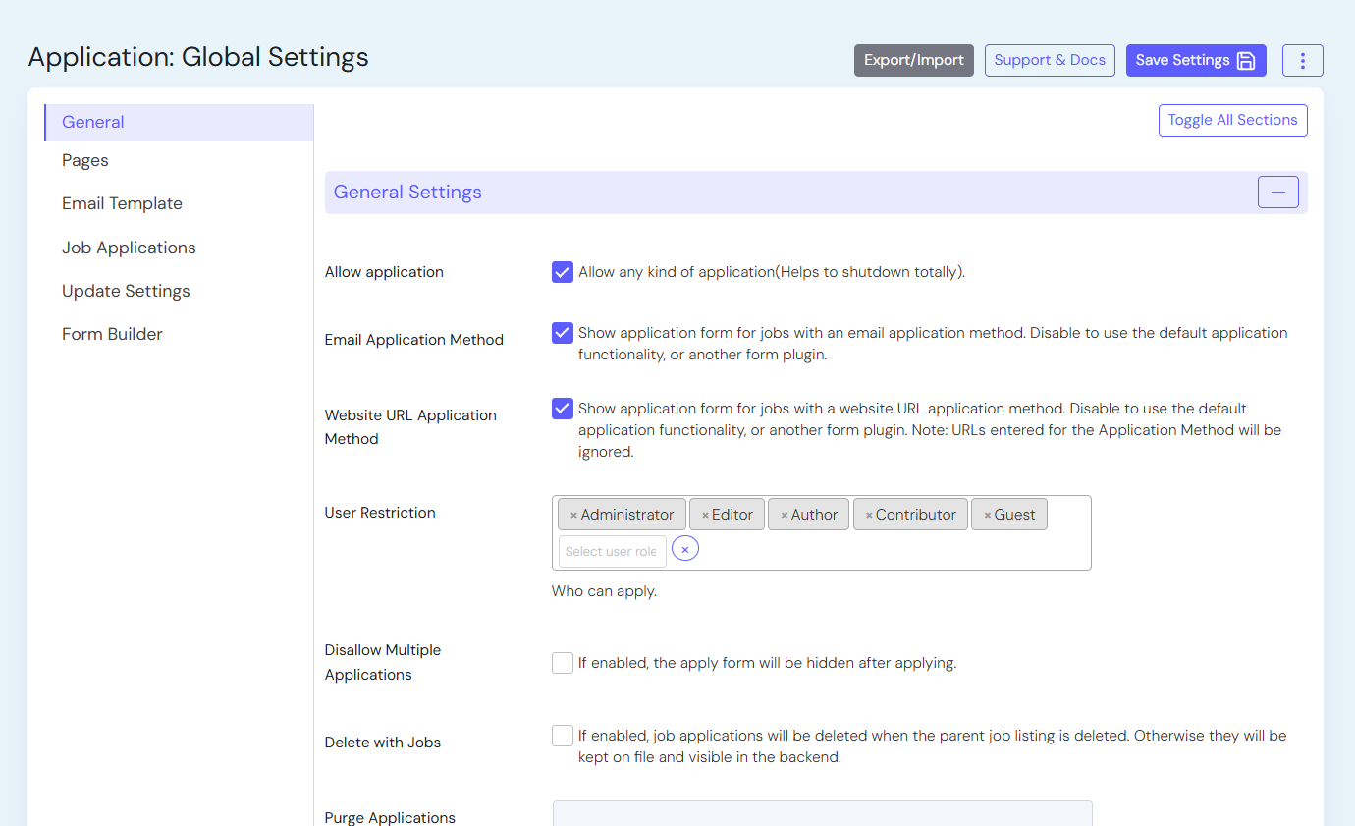This screenshot has height=826, width=1355.
Task: Open Support & Docs link
Action: tap(1049, 60)
